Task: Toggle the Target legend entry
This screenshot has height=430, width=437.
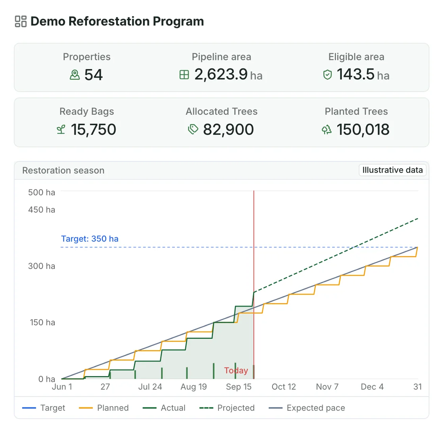Action: point(44,408)
